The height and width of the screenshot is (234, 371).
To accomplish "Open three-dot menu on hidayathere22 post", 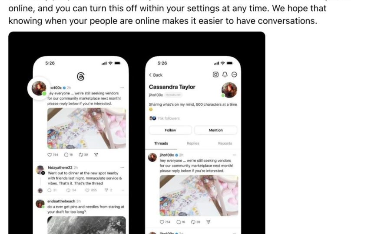I will coord(122,167).
